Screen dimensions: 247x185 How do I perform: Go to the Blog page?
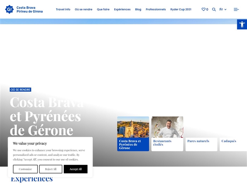[x=138, y=9]
